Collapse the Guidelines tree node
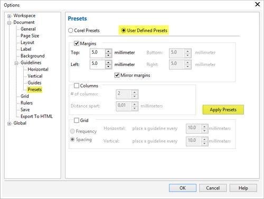The height and width of the screenshot is (199, 264). coord(16,63)
